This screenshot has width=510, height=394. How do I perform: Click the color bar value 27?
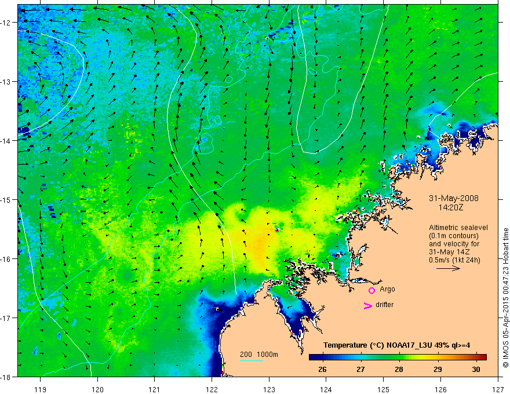click(360, 369)
